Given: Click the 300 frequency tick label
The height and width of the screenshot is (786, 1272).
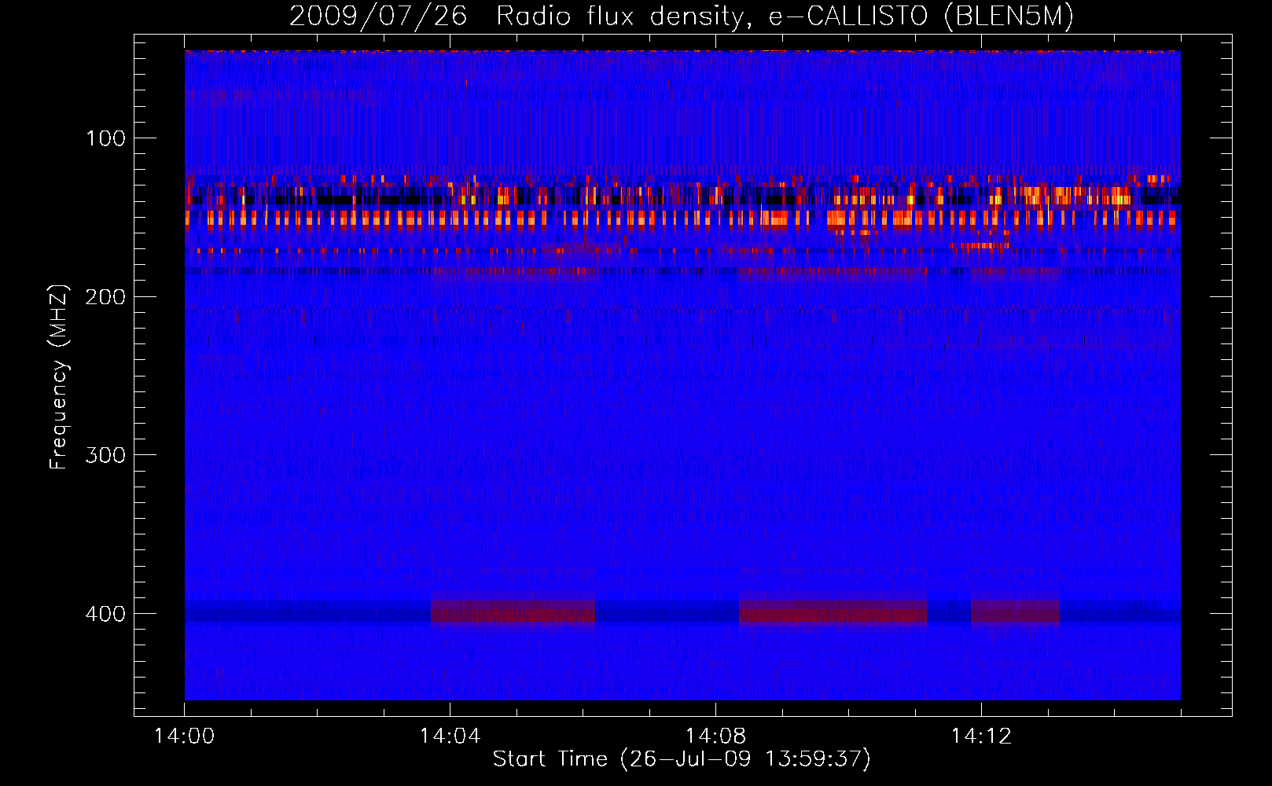Looking at the screenshot, I should pyautogui.click(x=106, y=455).
